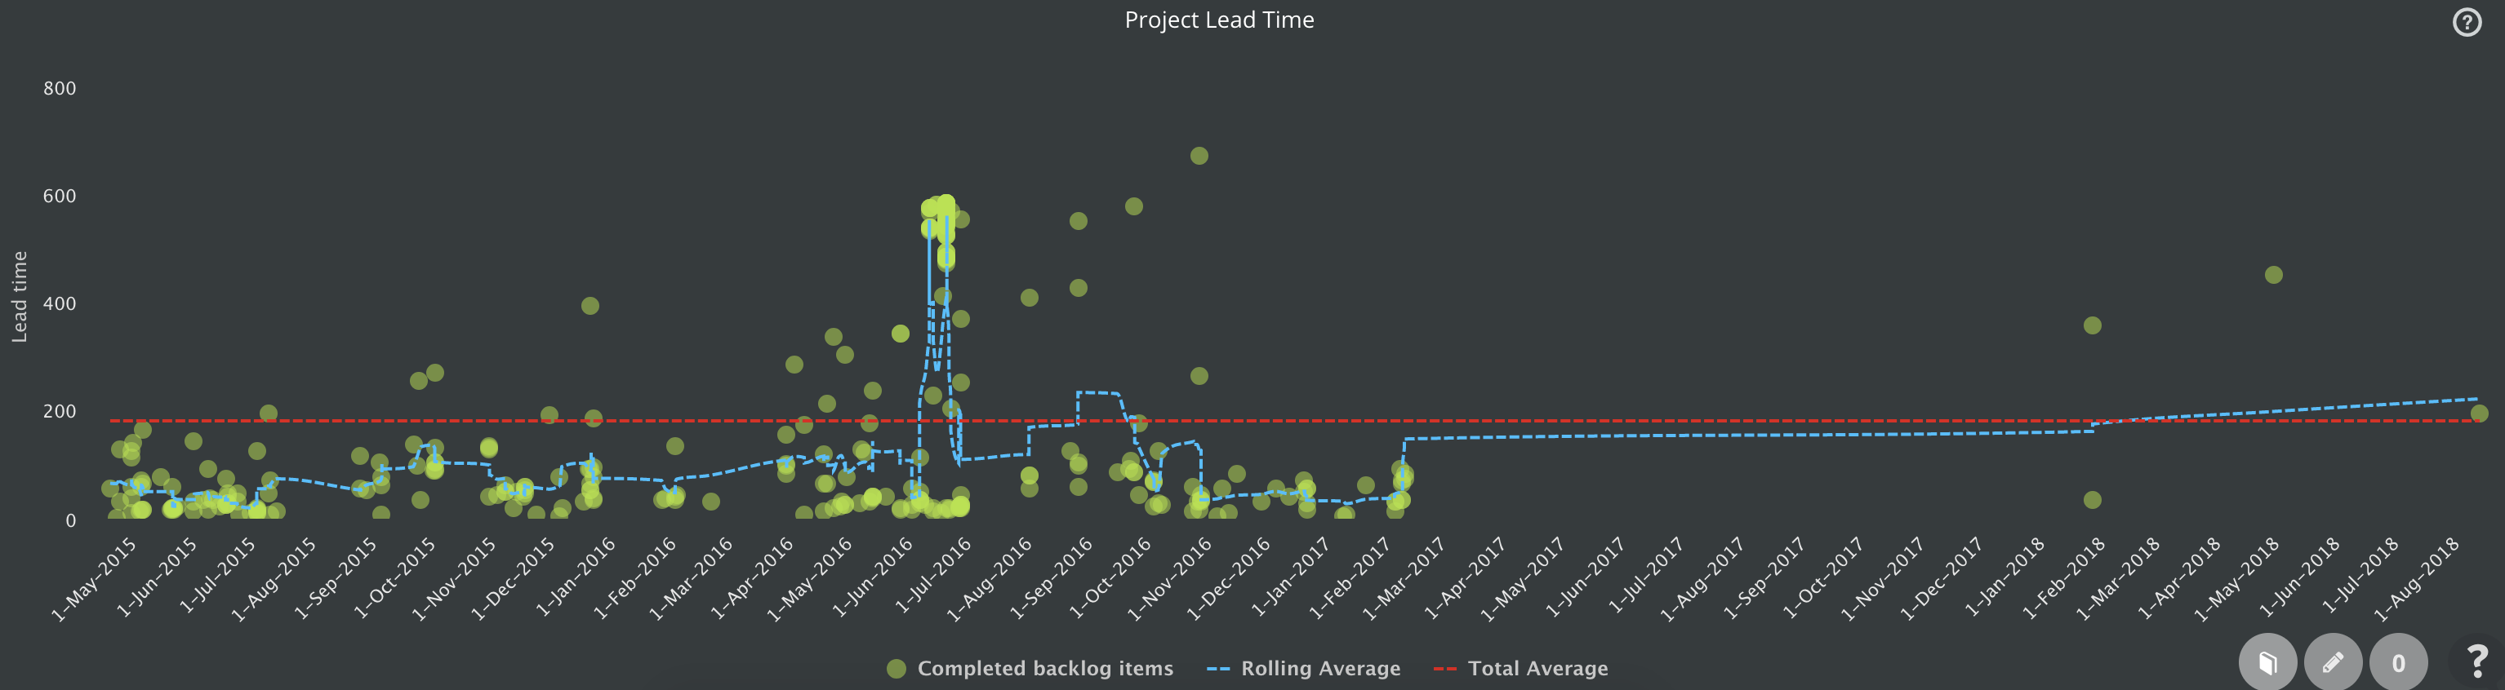
Task: Select the rightmost data point in August 2018
Action: pyautogui.click(x=2480, y=413)
